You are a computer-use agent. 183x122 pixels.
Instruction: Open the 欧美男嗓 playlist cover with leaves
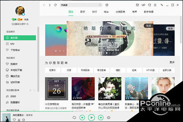point(110,89)
